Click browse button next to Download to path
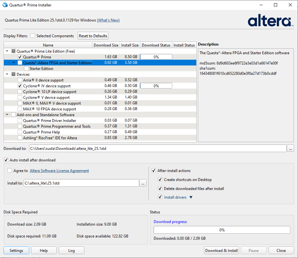This screenshot has width=298, height=258. click(290, 148)
